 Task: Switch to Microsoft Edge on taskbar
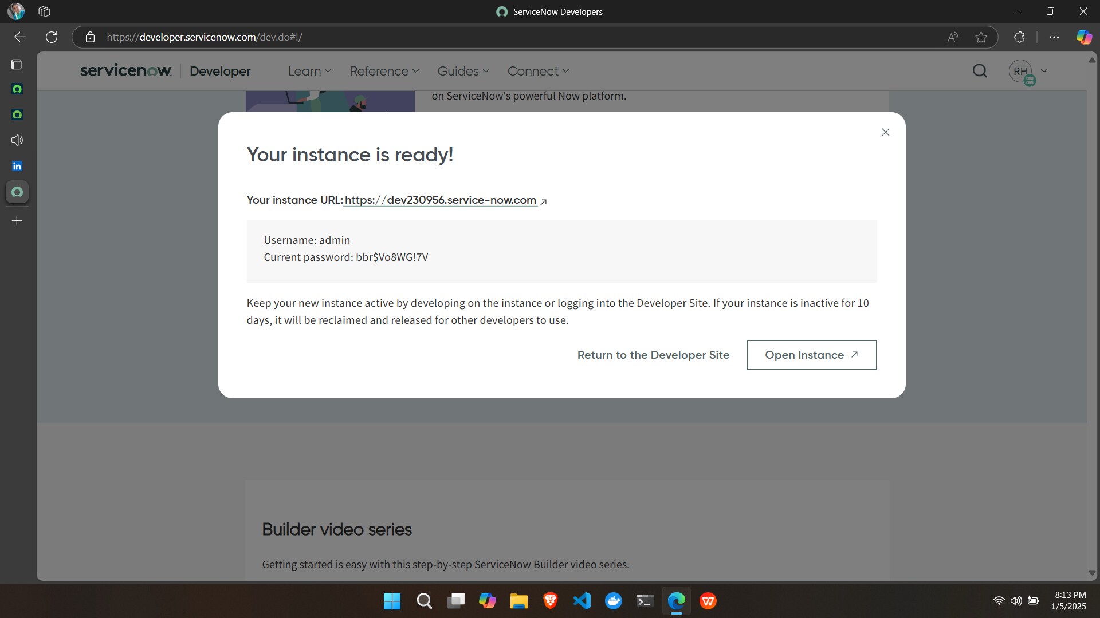click(x=677, y=601)
